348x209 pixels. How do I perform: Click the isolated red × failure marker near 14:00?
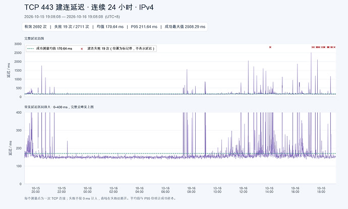point(270,47)
